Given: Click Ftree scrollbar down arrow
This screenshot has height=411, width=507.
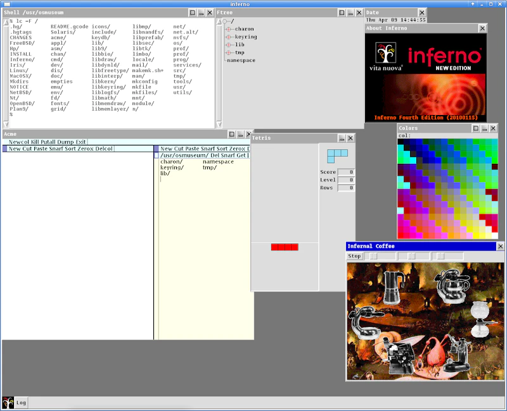Looking at the screenshot, I should (x=219, y=124).
